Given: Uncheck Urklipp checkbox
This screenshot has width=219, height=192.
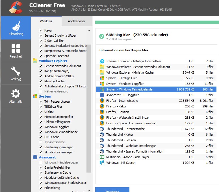Looking at the screenshot, I should pos(41,112).
